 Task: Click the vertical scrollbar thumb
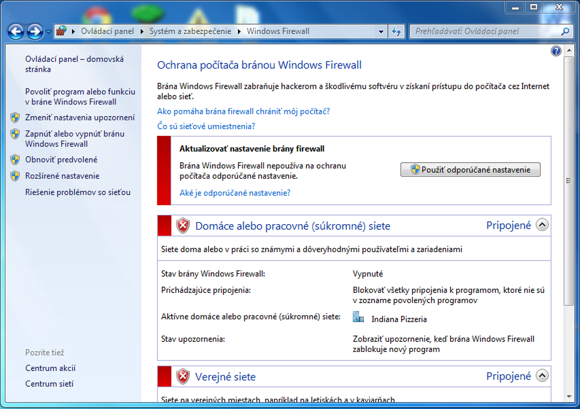click(x=568, y=180)
